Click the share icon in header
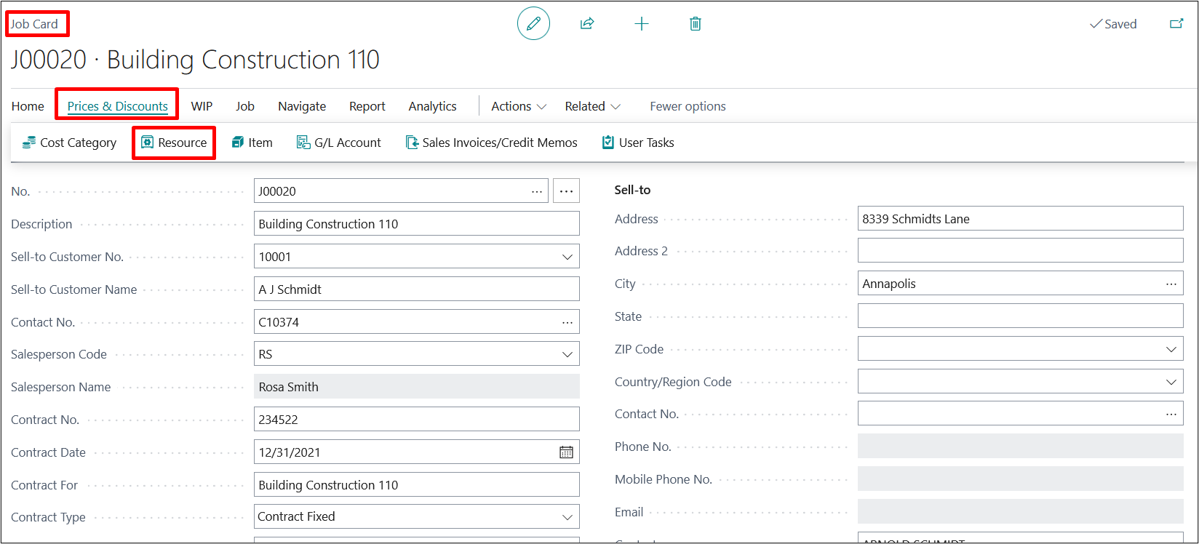The height and width of the screenshot is (544, 1199). coord(587,24)
